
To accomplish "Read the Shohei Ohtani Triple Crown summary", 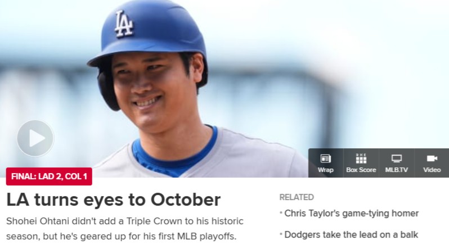I will (x=125, y=229).
